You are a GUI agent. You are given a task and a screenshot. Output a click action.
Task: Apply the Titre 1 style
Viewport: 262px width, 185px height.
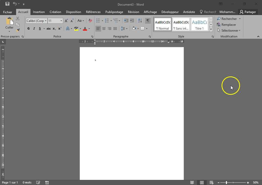[x=199, y=24]
